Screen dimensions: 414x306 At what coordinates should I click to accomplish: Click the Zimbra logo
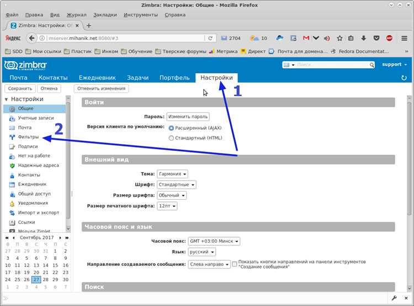(25, 65)
